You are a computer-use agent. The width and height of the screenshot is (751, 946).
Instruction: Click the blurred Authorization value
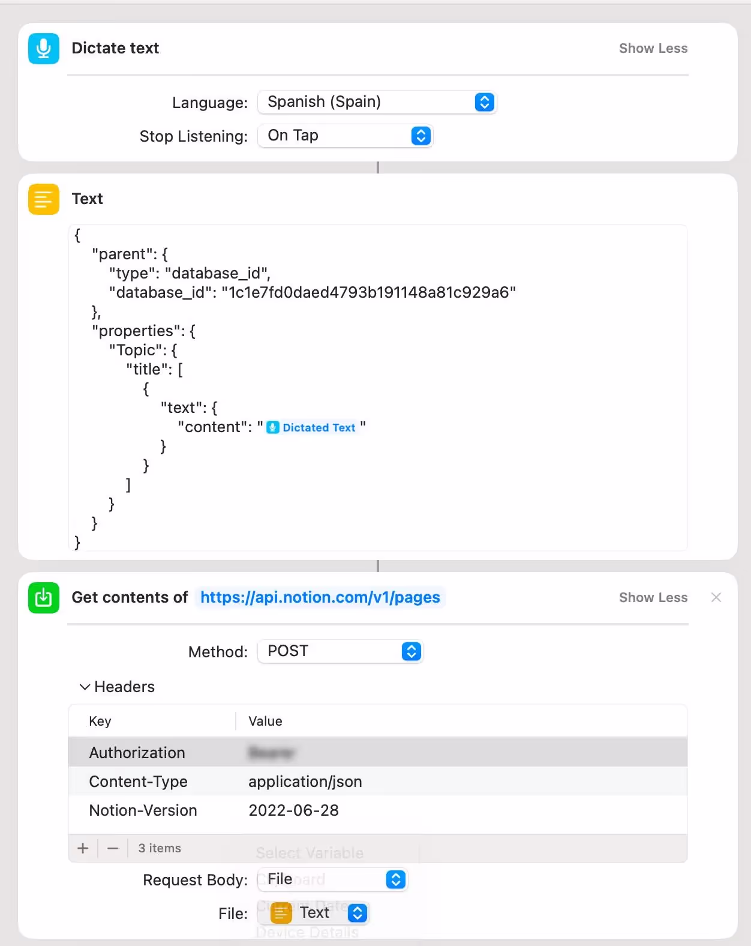coord(271,752)
